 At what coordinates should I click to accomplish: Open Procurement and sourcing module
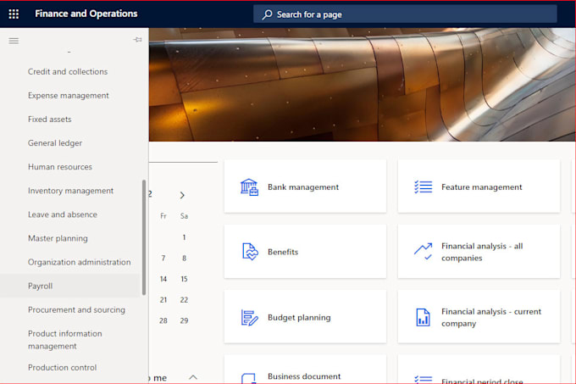pos(76,310)
